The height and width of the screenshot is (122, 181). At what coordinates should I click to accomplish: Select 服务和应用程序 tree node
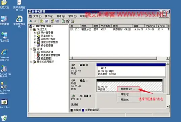point(45,62)
